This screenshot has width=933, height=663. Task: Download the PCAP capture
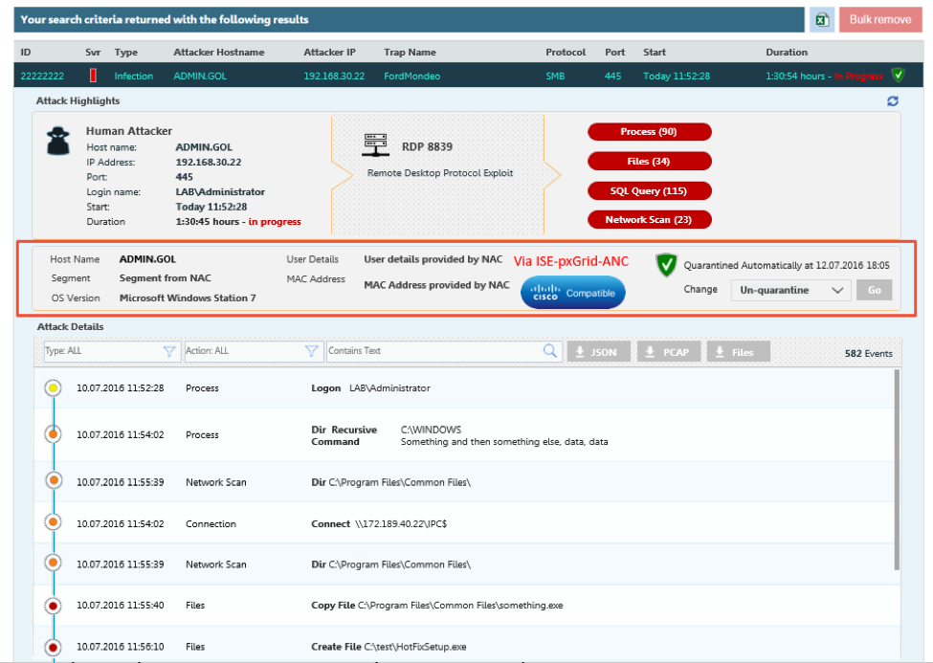click(666, 352)
